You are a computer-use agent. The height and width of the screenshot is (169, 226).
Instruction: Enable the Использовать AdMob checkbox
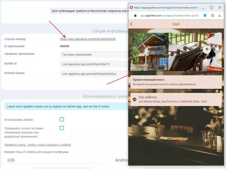(62, 119)
